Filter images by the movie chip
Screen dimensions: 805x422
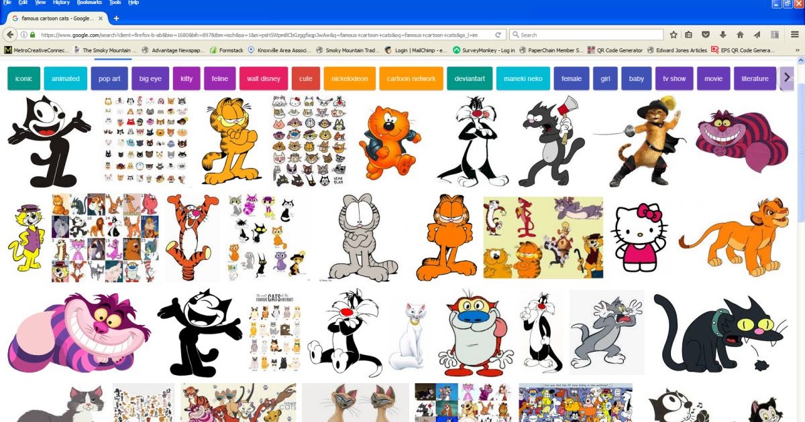click(713, 78)
